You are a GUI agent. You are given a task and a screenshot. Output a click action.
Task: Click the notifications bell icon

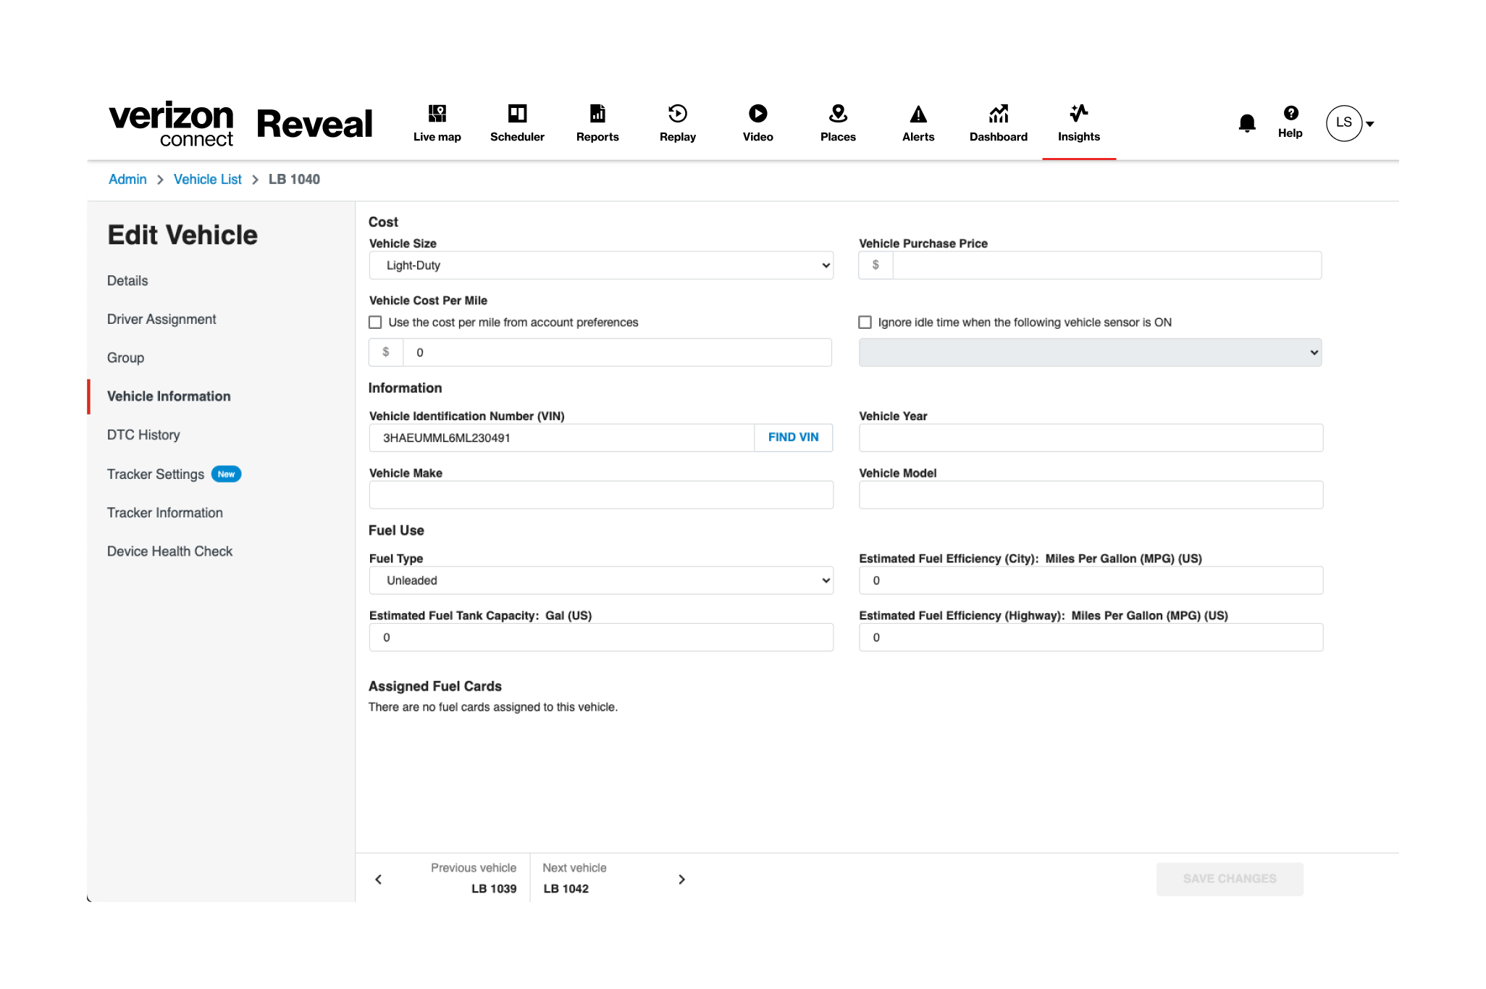(x=1246, y=122)
